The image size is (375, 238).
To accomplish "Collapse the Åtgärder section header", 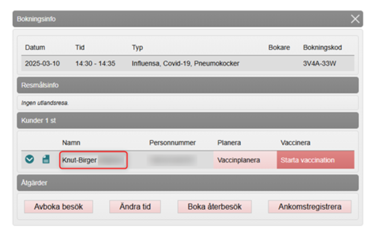I will 187,182.
